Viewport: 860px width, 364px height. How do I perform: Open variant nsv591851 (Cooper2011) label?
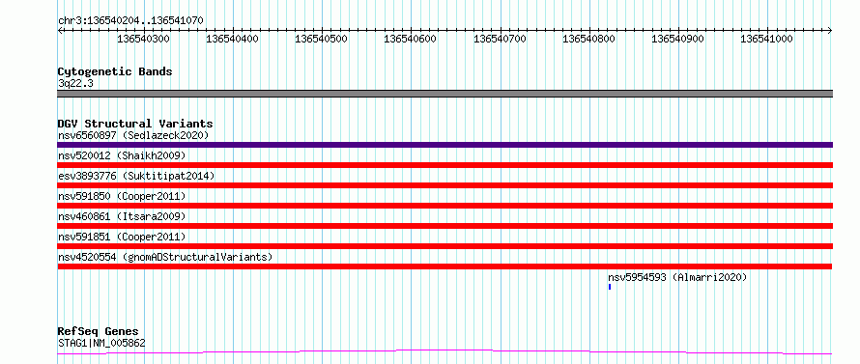[x=122, y=237]
